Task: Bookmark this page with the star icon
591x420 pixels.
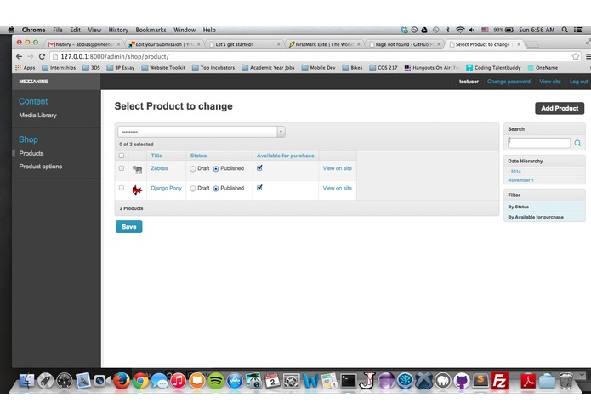Action: click(x=575, y=56)
